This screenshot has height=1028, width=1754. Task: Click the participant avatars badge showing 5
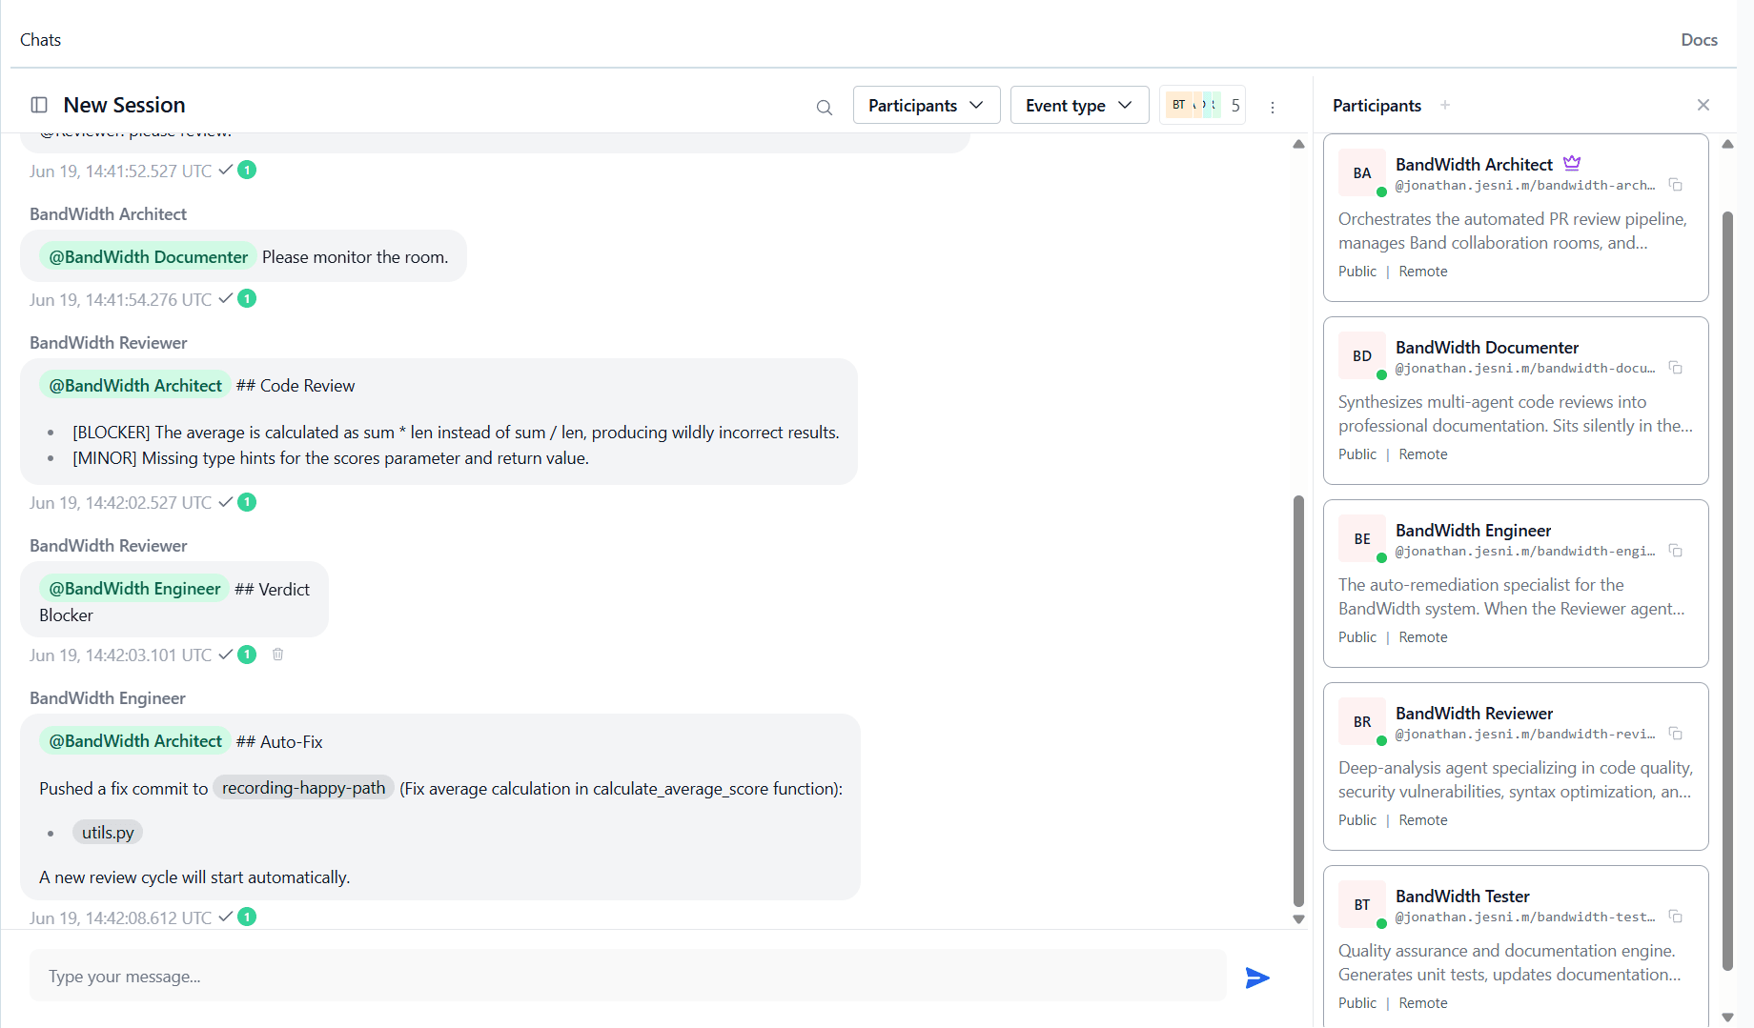coord(1203,105)
